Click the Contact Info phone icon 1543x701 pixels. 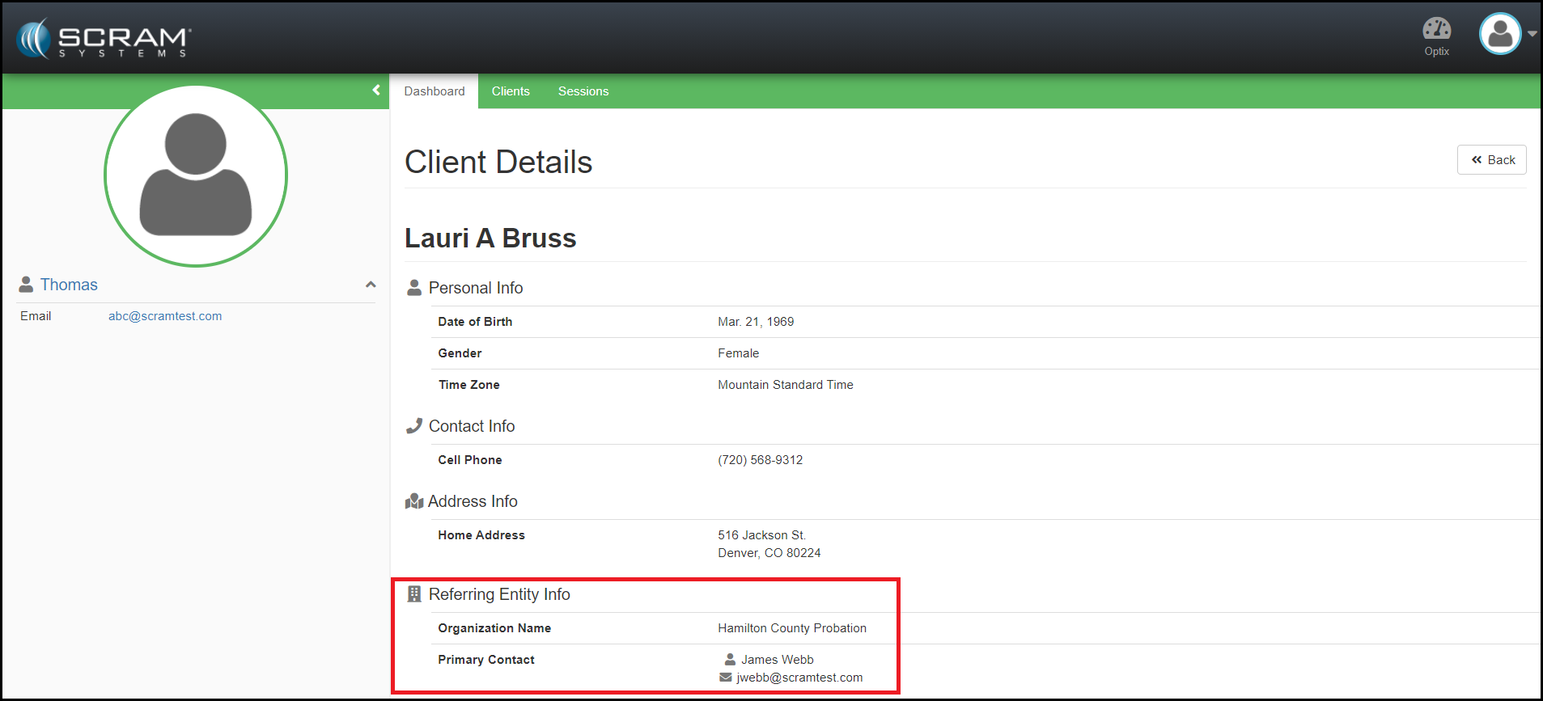pos(414,426)
